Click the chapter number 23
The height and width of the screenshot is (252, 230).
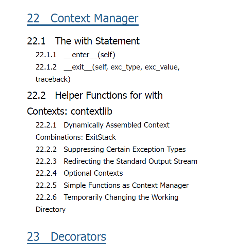coord(33,237)
